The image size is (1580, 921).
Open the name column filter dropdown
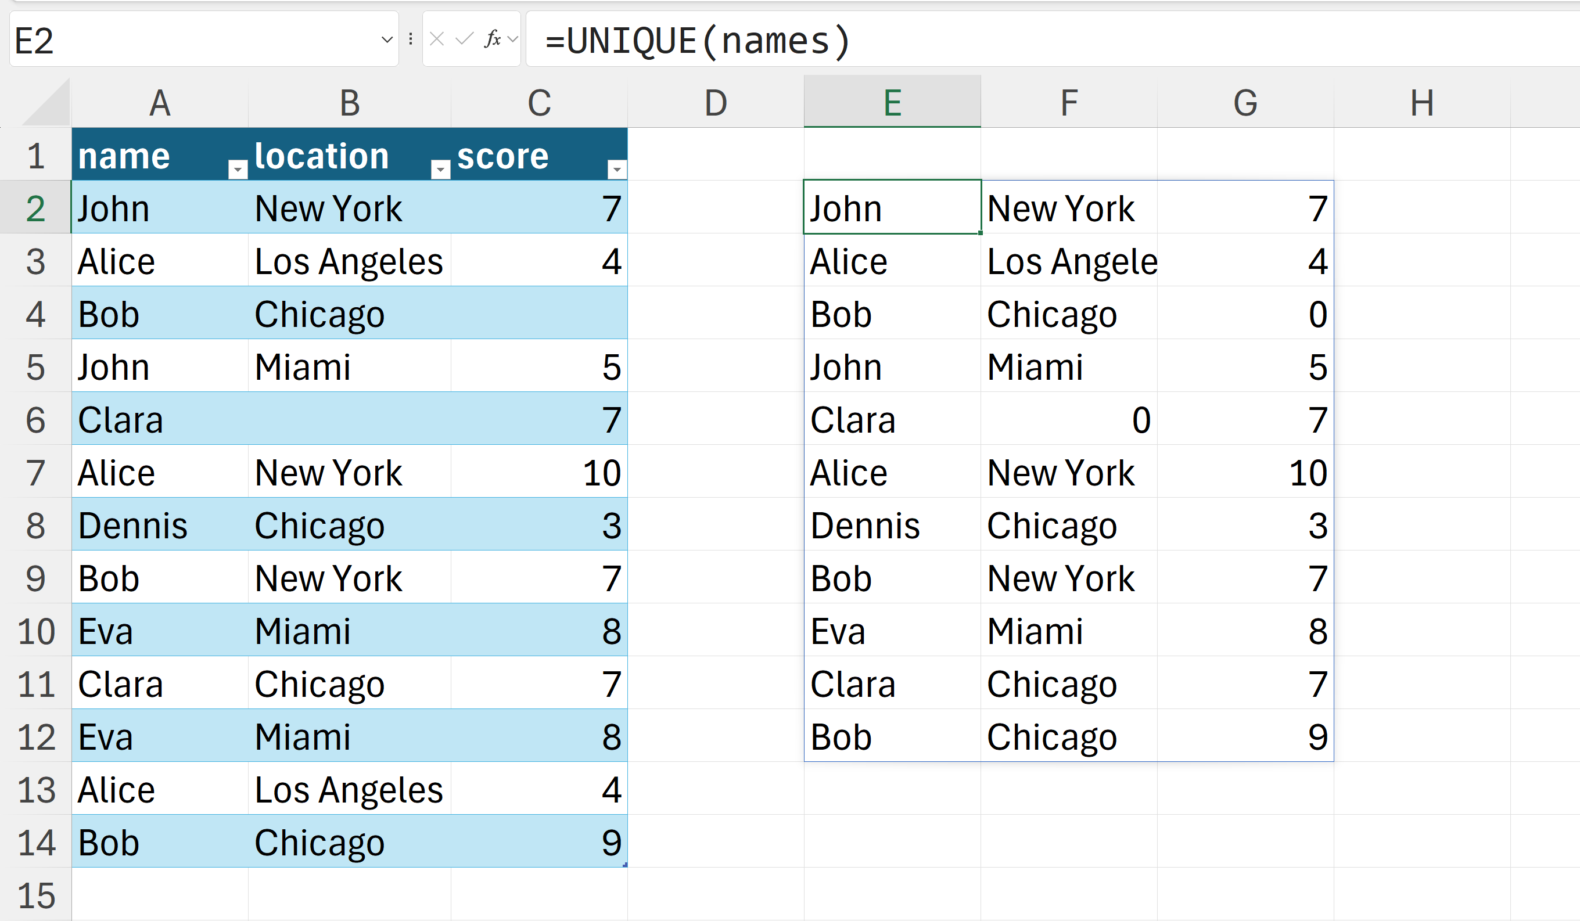[x=238, y=170]
